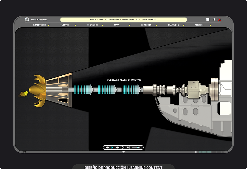The width and height of the screenshot is (247, 169).
Task: Open the Evaluación menu
Action: click(173, 25)
